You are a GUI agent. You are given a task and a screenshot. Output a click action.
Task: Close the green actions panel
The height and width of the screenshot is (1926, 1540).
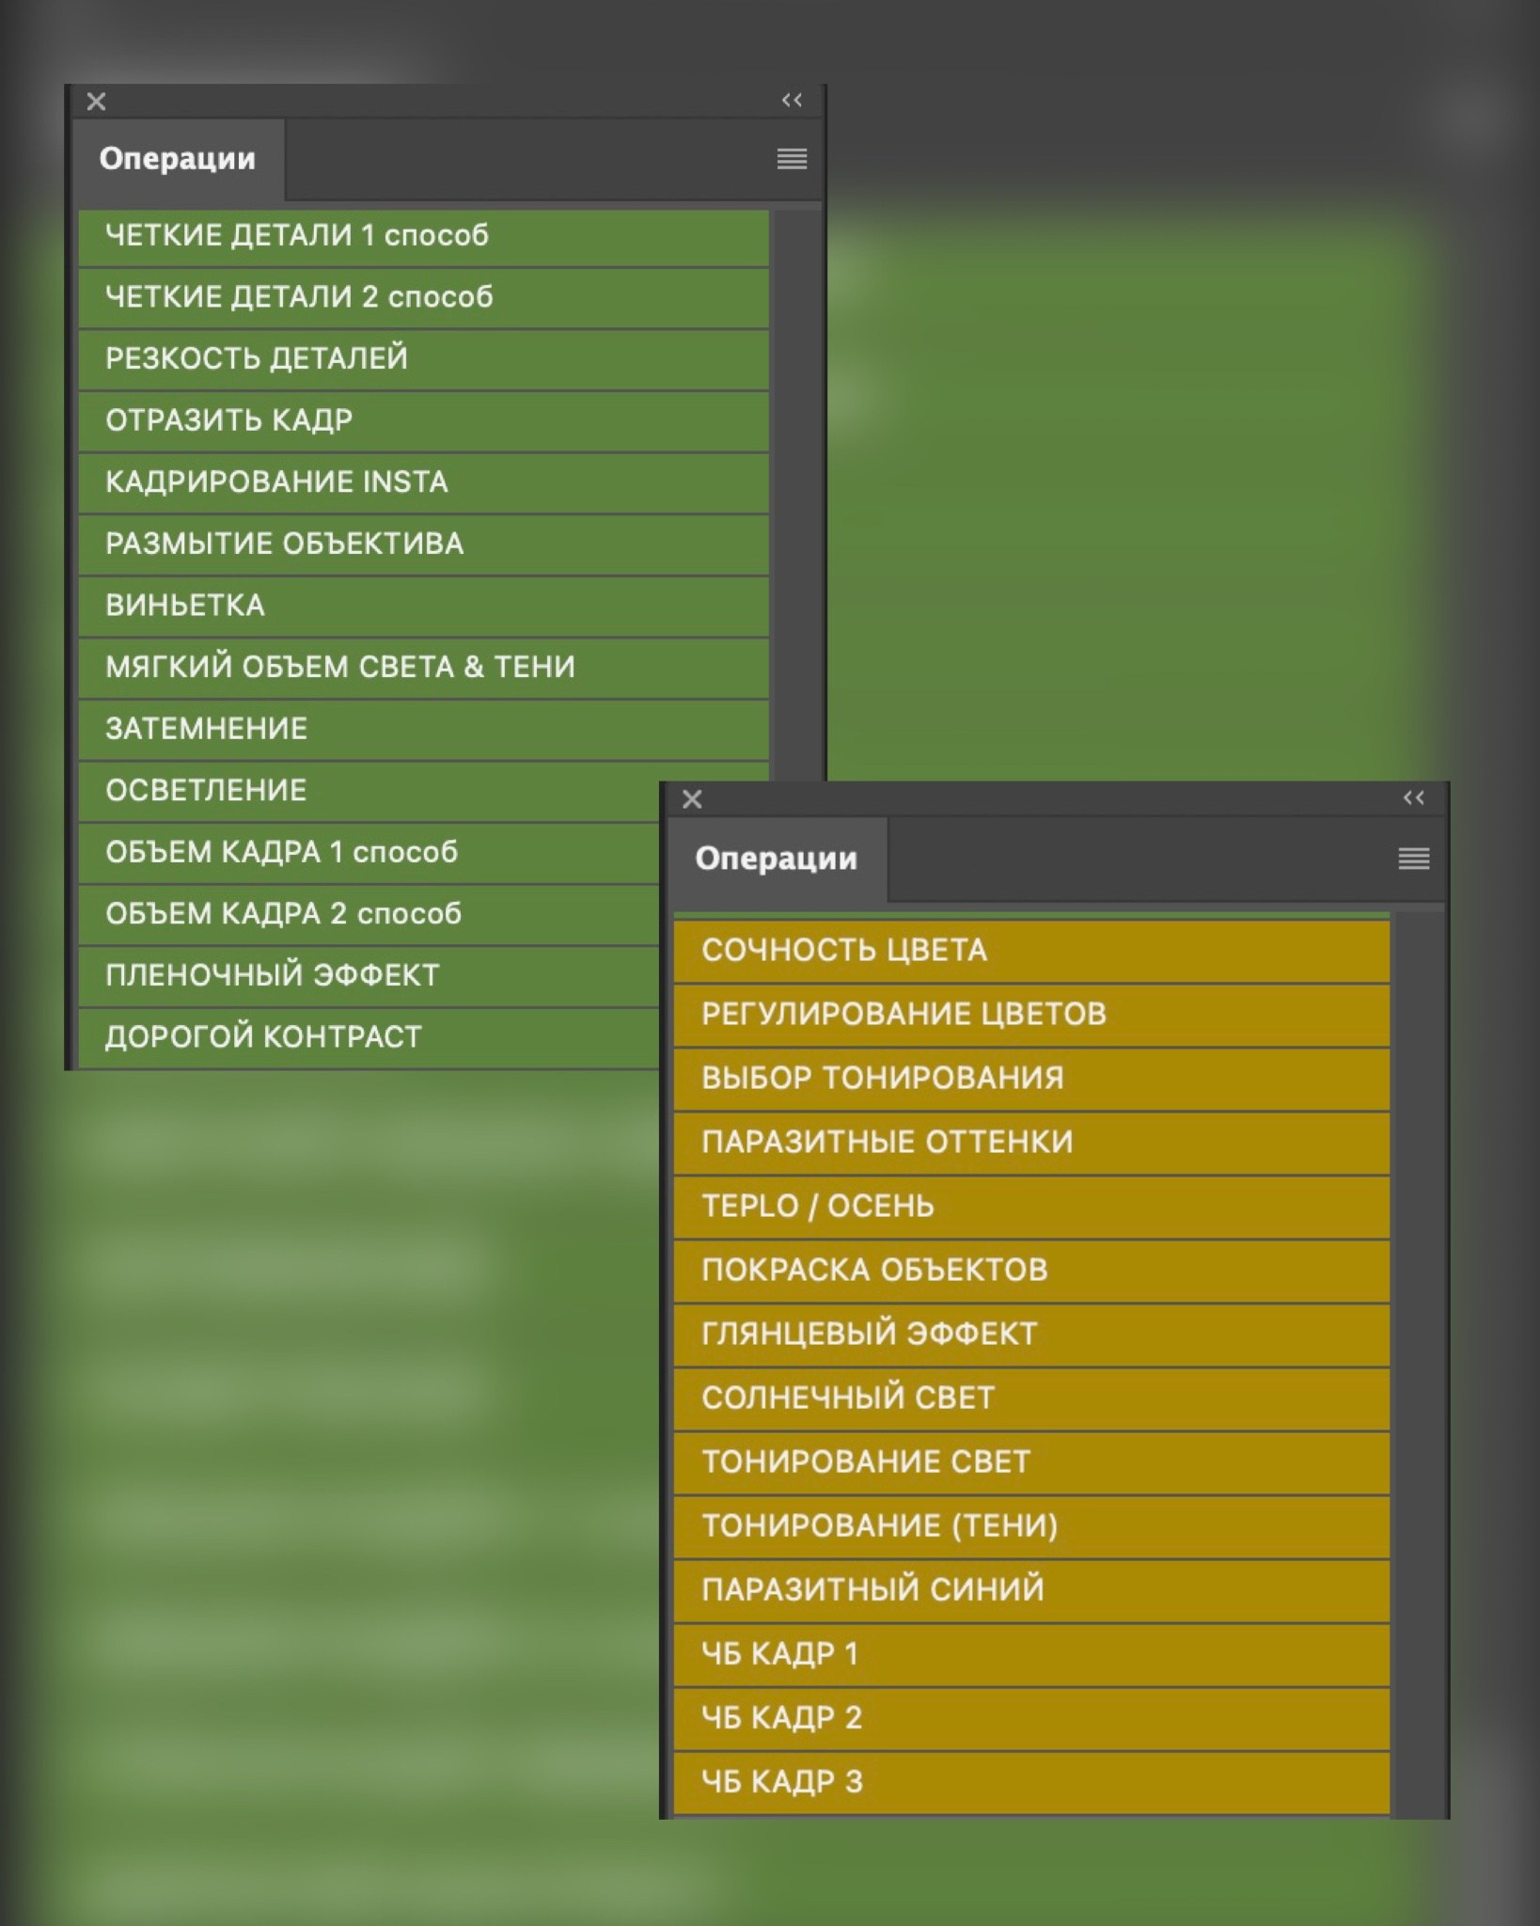[96, 102]
